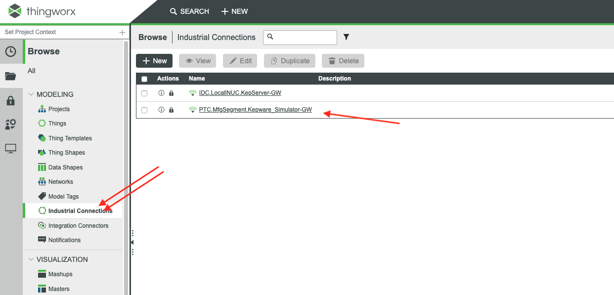The width and height of the screenshot is (614, 295).
Task: Open the NEW menu in the top bar
Action: 234,11
